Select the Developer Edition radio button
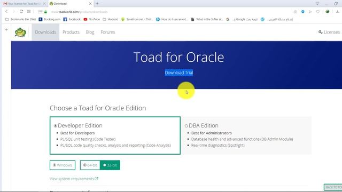Viewport: 342px width, 192px height. point(56,126)
